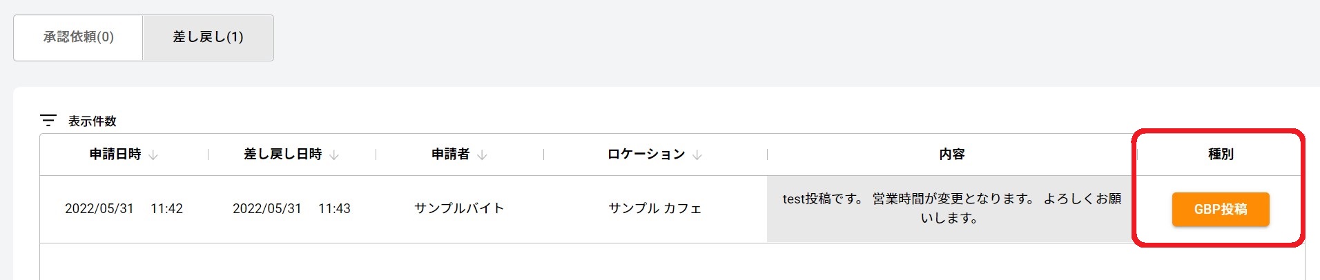
Task: Click the 2022/05/31 11:43 returned date cell
Action: [291, 208]
